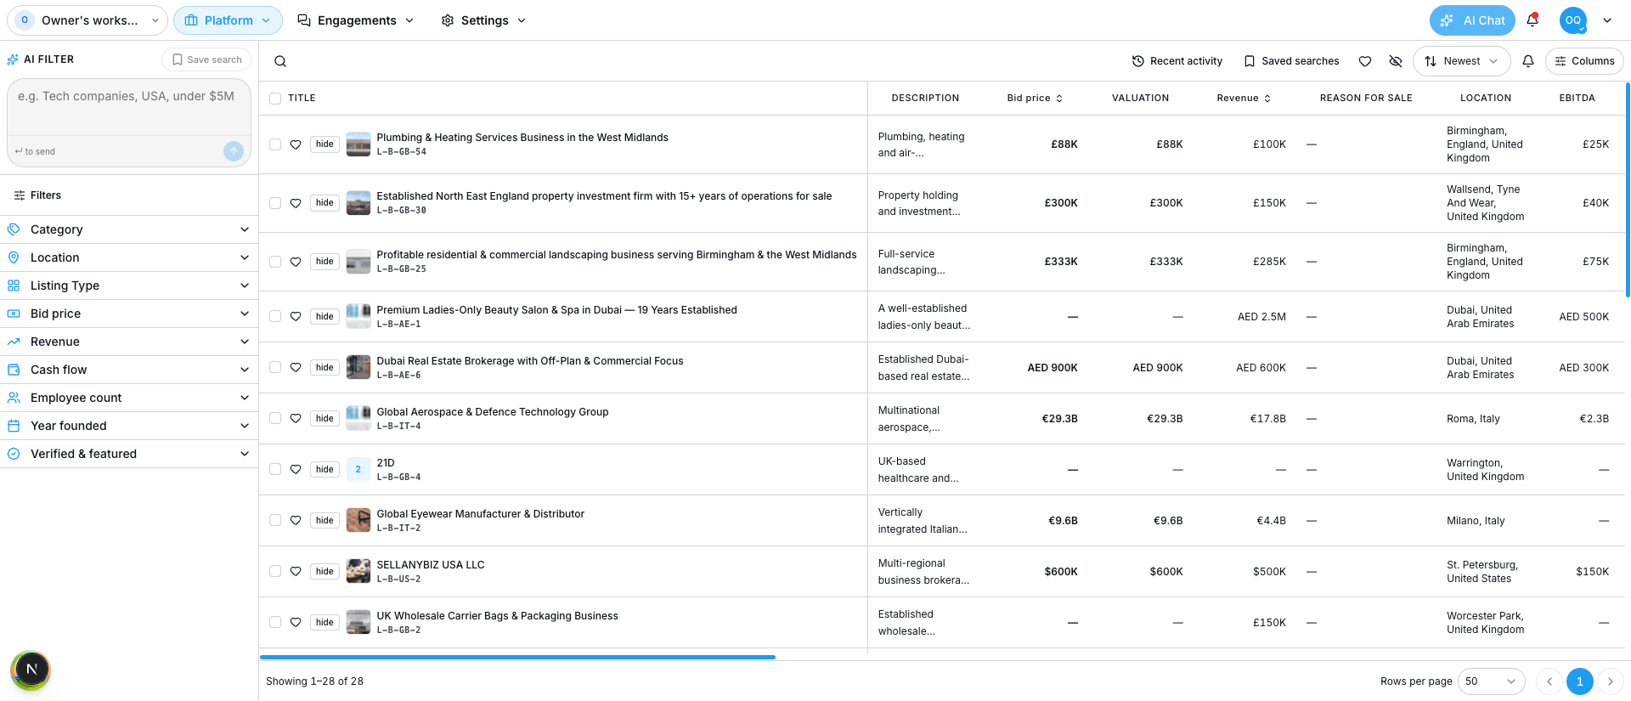This screenshot has width=1631, height=701.
Task: Favorite the North East England property listing
Action: click(x=296, y=203)
